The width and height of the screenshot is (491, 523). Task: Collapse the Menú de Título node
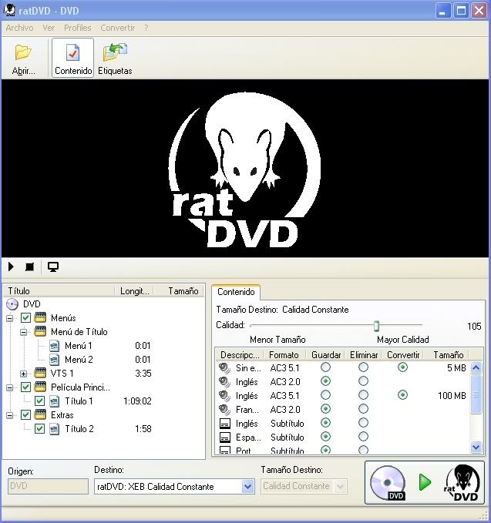click(23, 332)
